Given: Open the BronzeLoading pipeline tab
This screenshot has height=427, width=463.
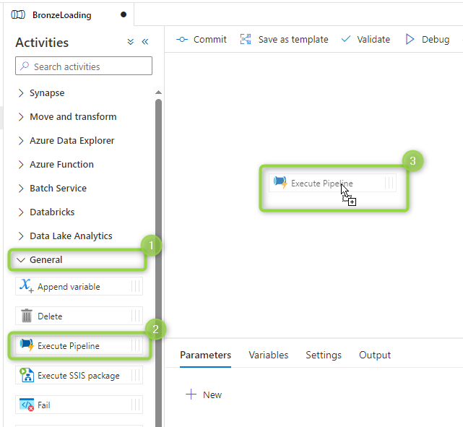Looking at the screenshot, I should (69, 14).
